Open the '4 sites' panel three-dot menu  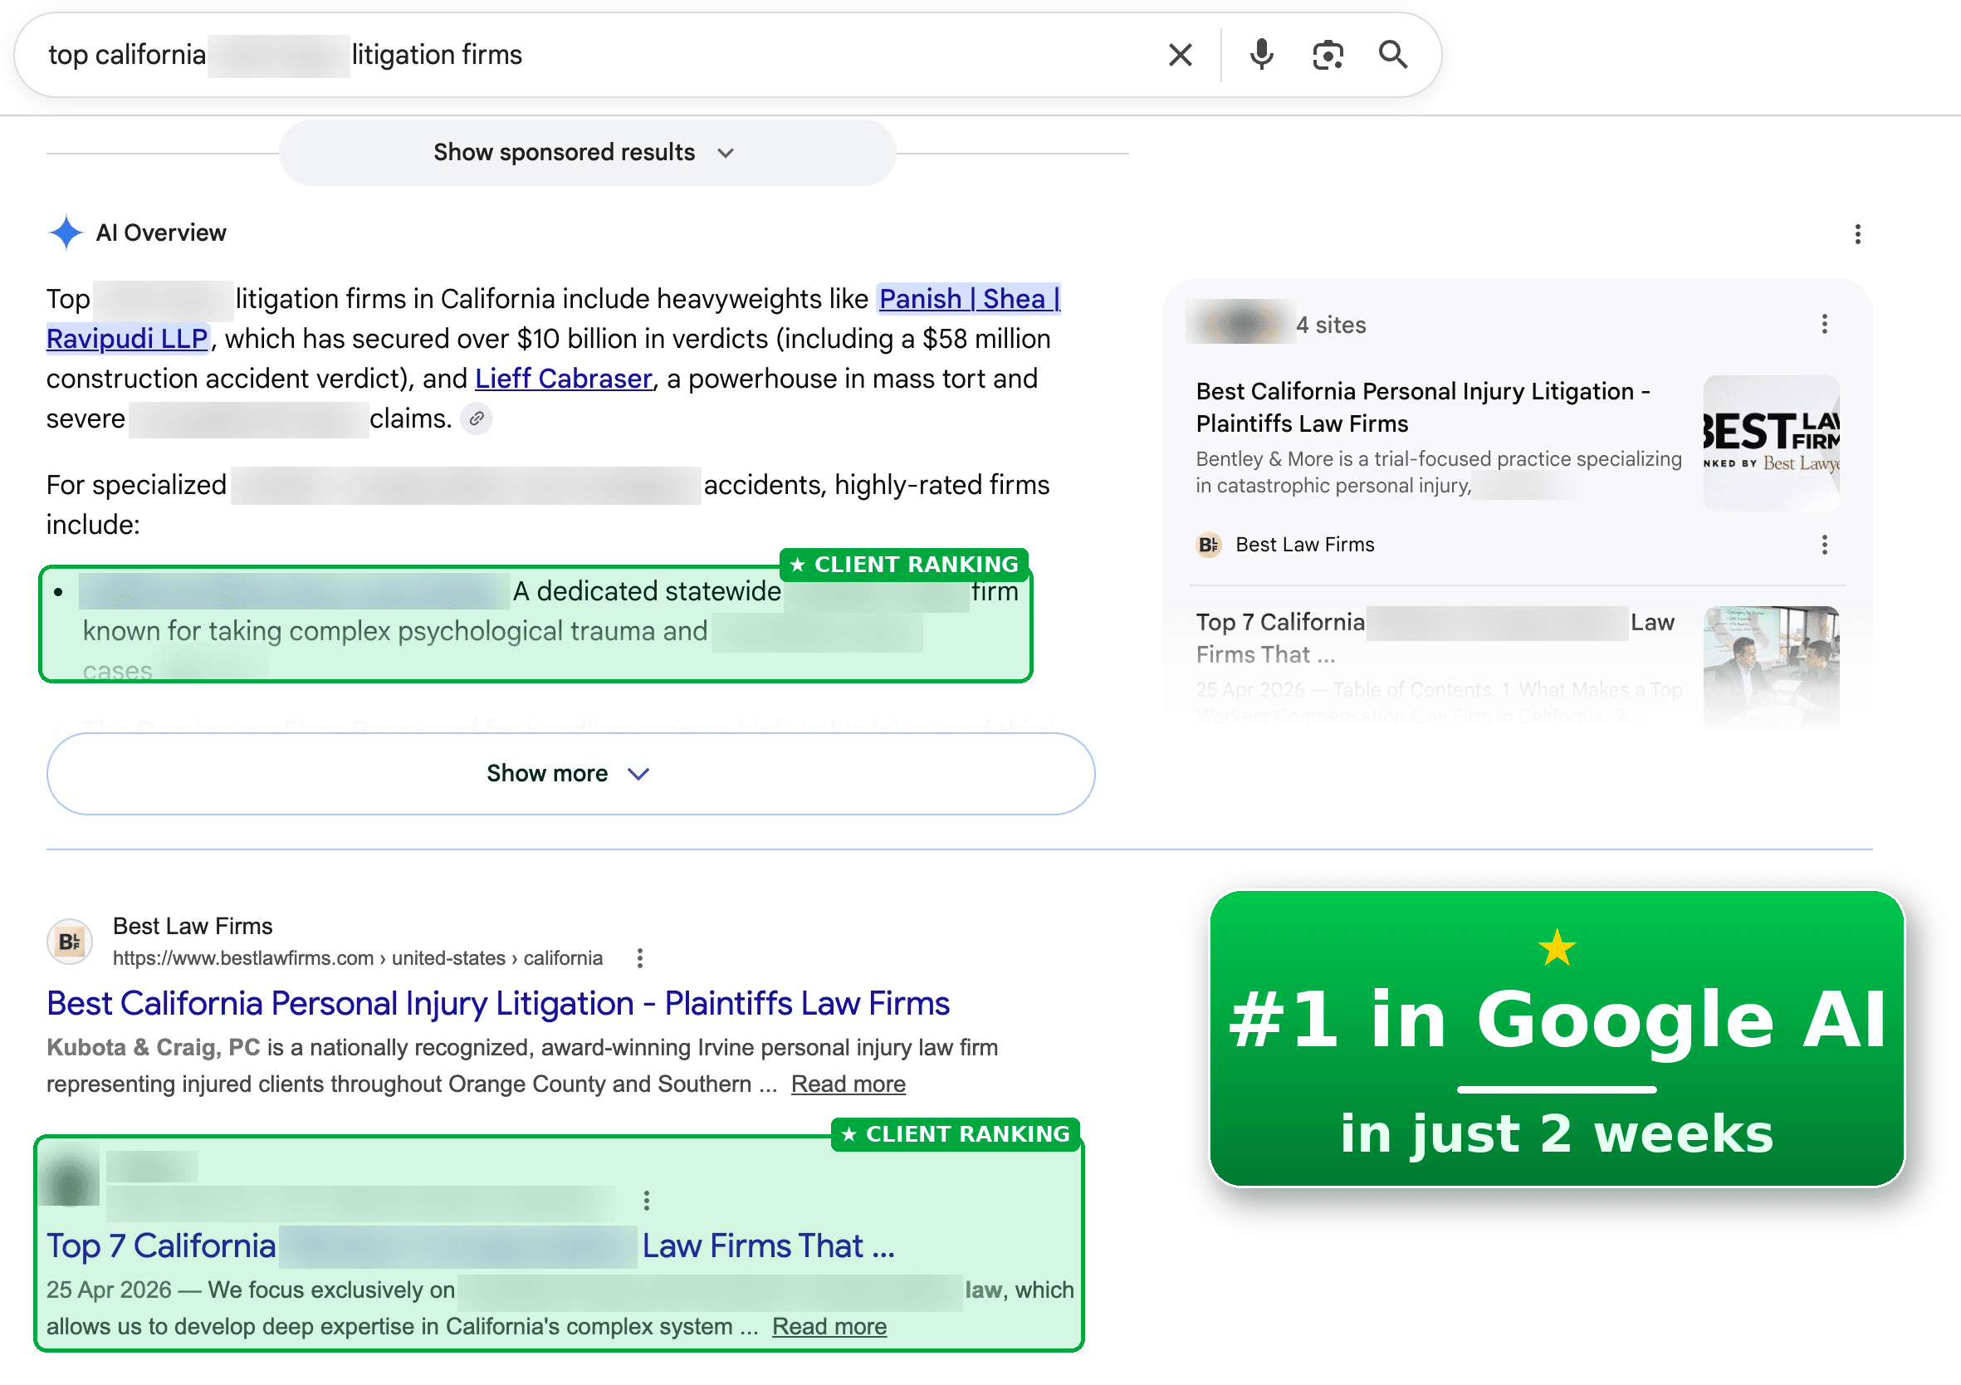(x=1823, y=324)
